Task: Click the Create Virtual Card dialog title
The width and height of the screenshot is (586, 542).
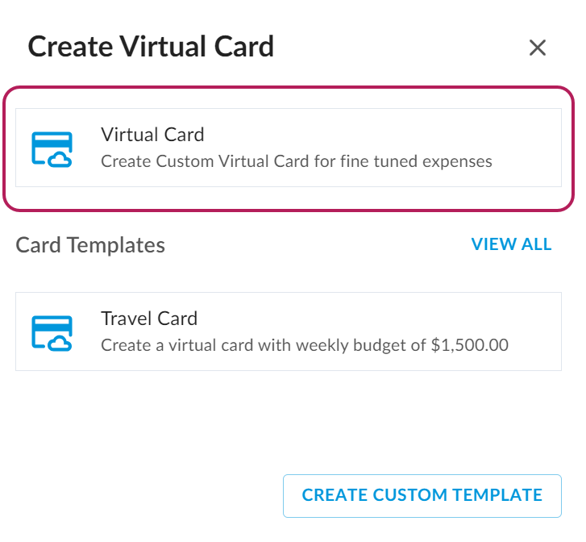Action: pos(151,47)
